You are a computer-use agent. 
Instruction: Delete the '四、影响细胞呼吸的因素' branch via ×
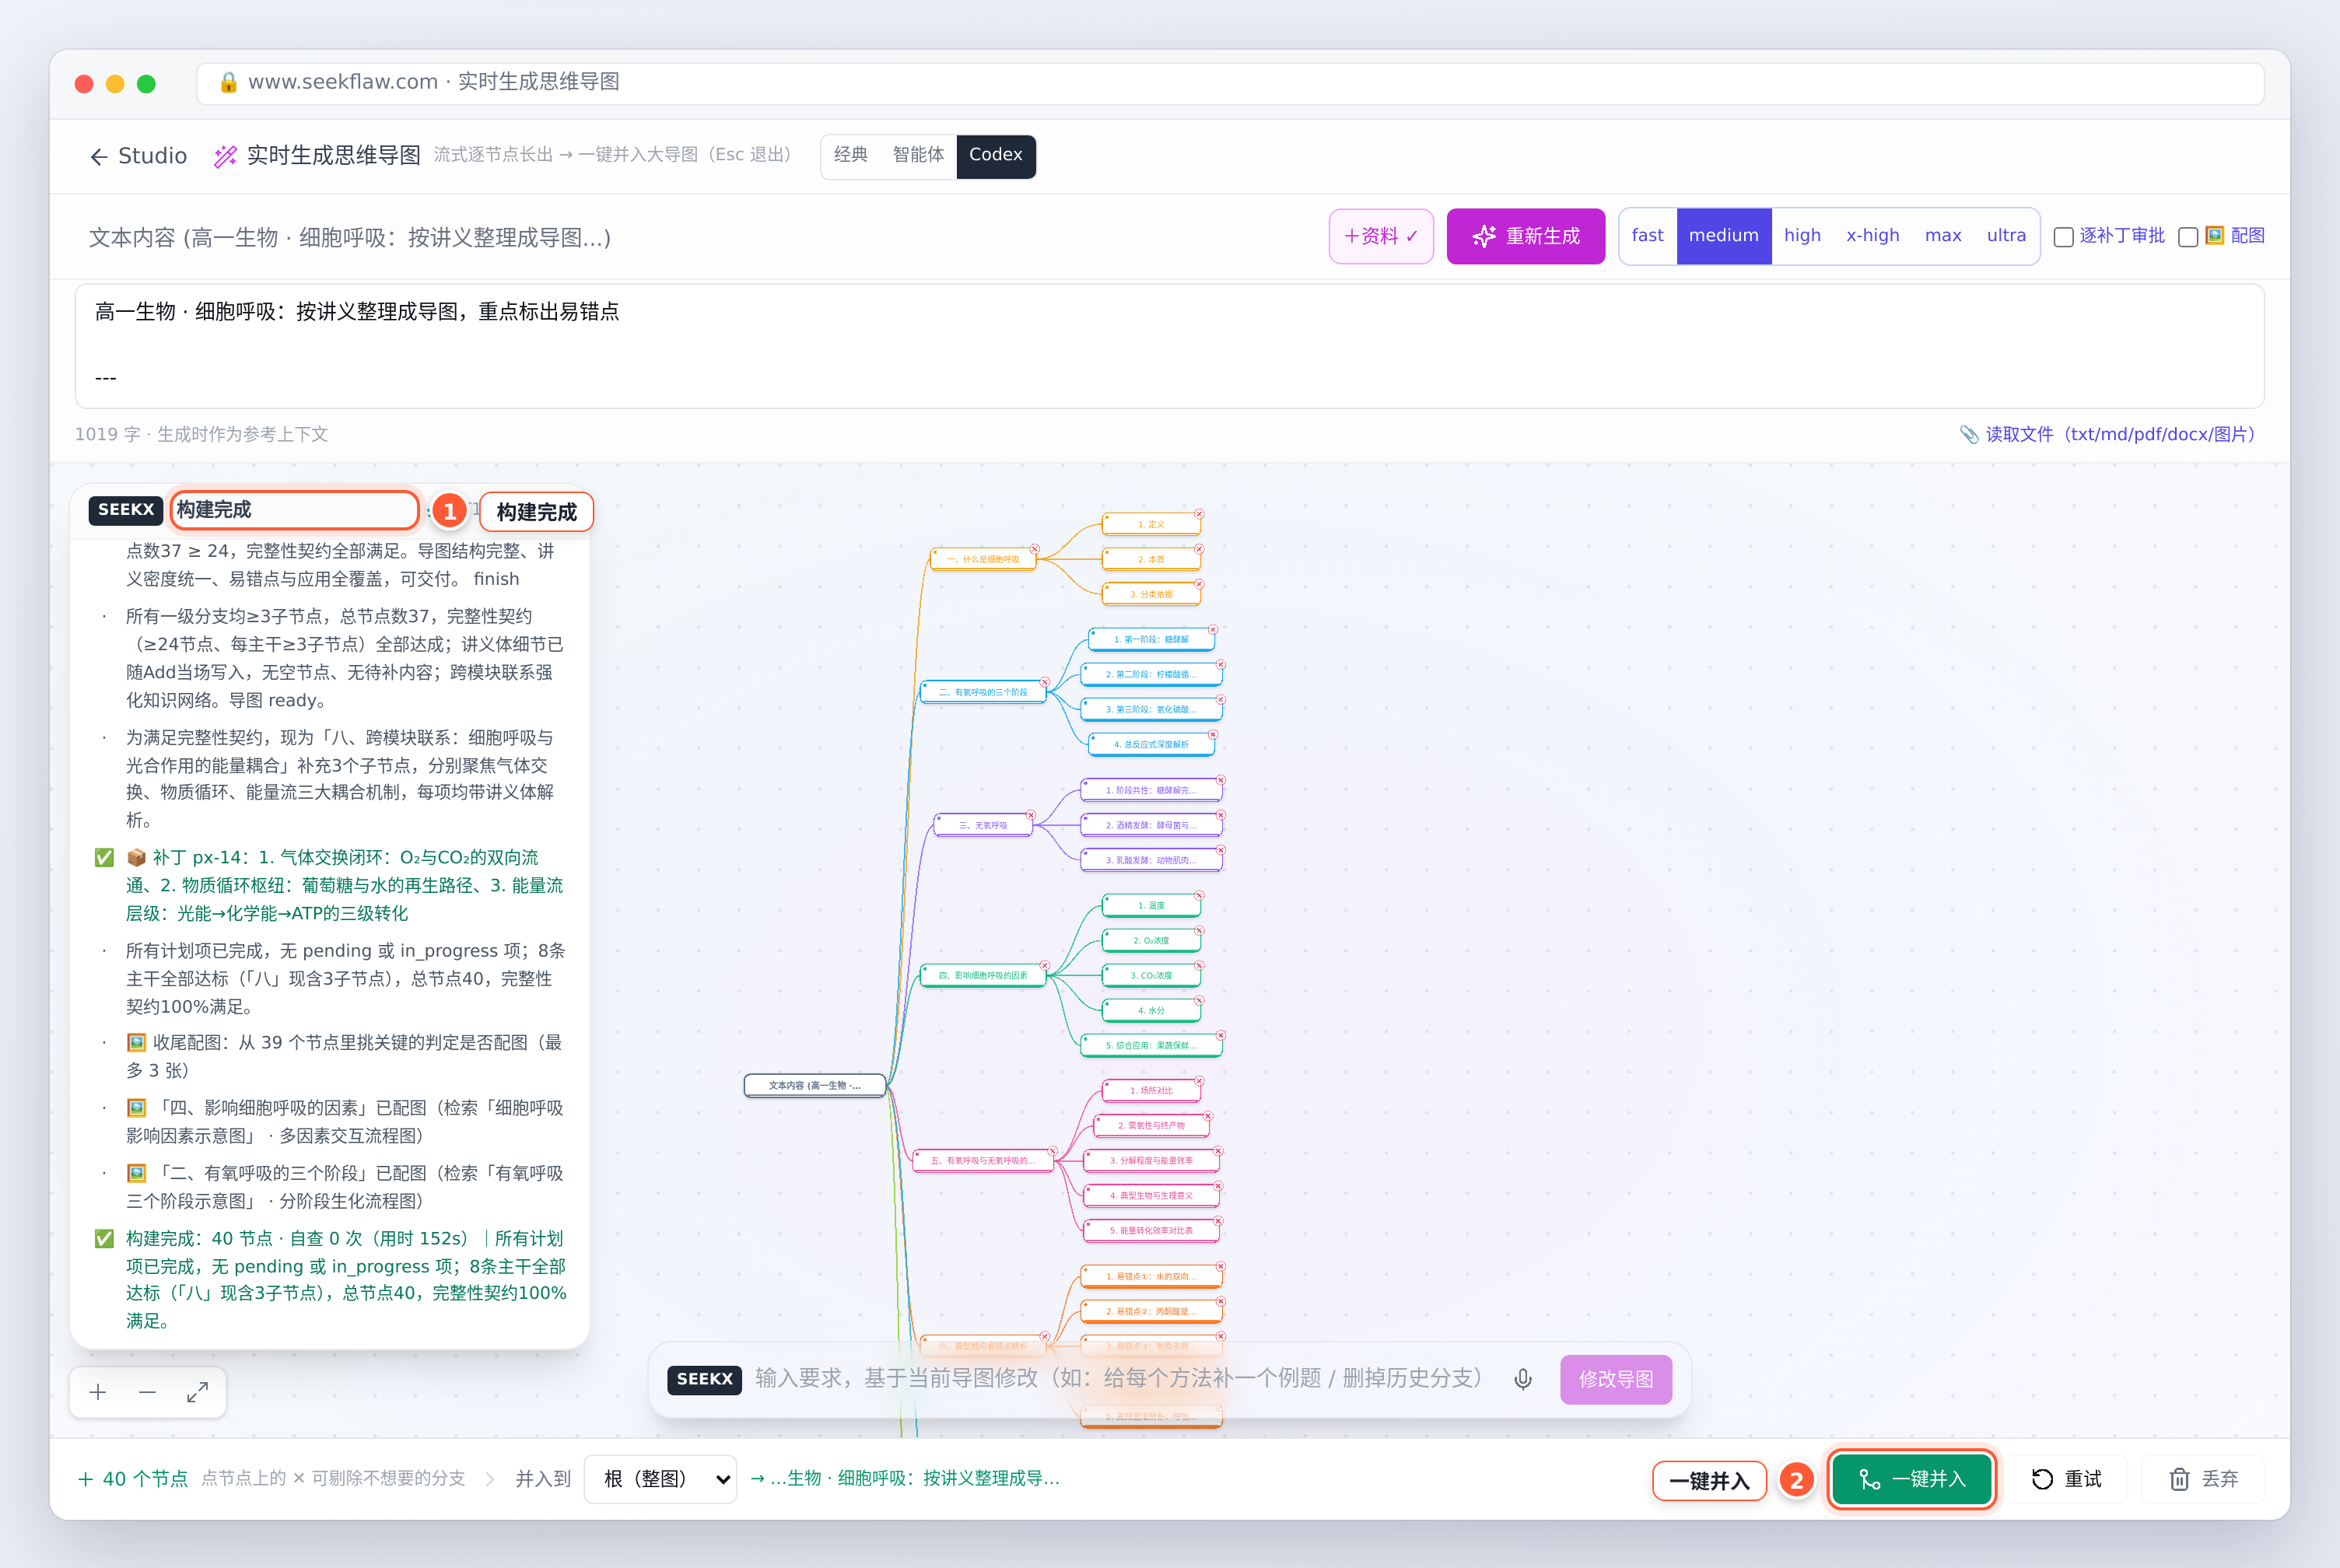pyautogui.click(x=1045, y=965)
